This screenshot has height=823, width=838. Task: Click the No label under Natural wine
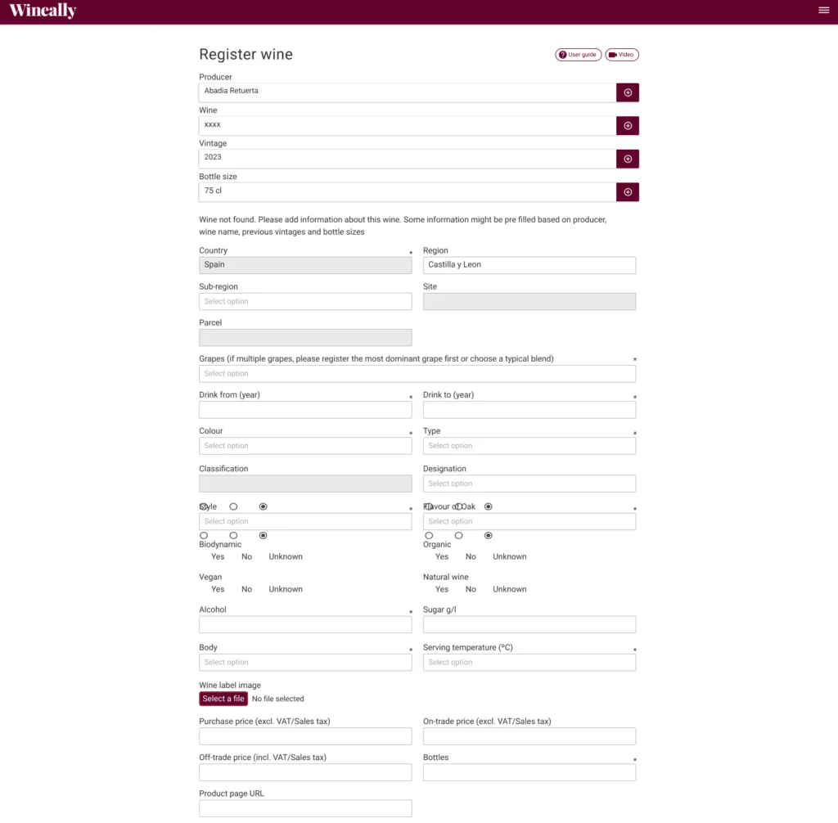click(471, 589)
